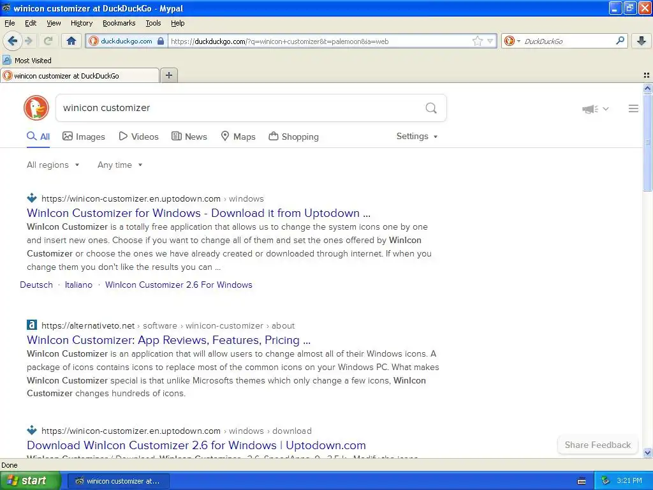The image size is (653, 490).
Task: Click in the URL address field
Action: 320,41
